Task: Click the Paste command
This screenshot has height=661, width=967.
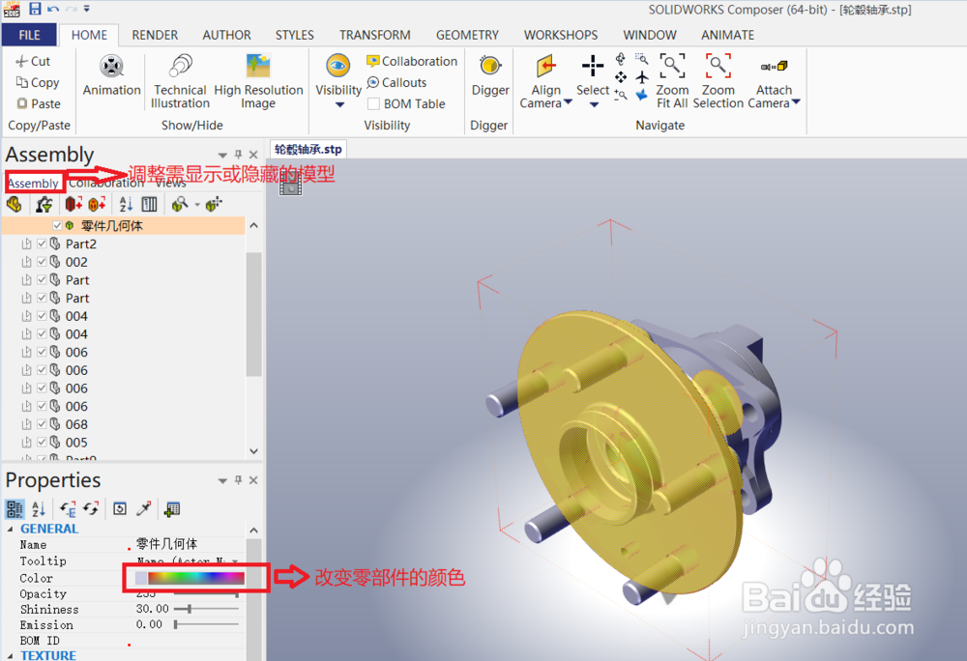Action: (x=39, y=103)
